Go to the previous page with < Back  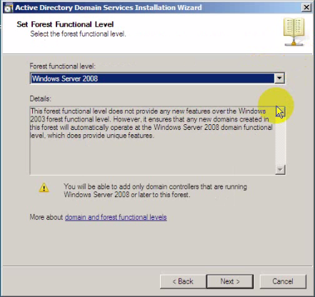(x=183, y=281)
